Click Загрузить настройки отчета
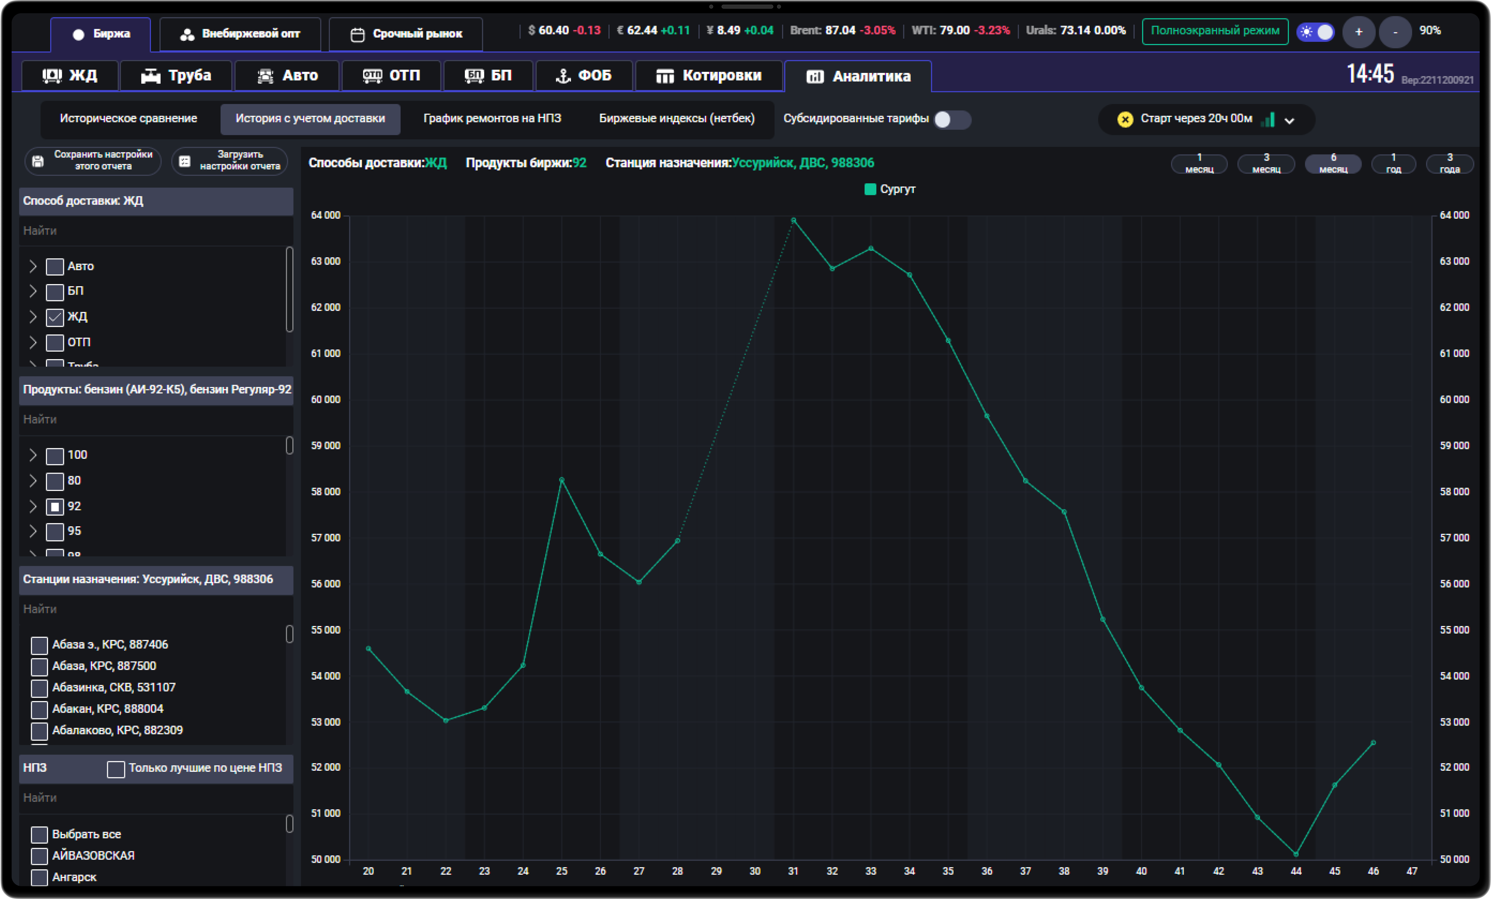1491x899 pixels. point(229,161)
